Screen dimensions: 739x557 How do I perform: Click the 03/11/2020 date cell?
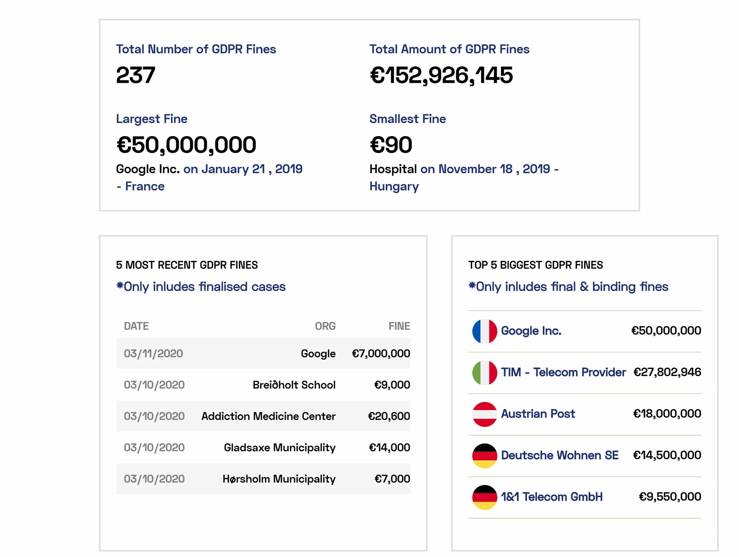pos(153,354)
